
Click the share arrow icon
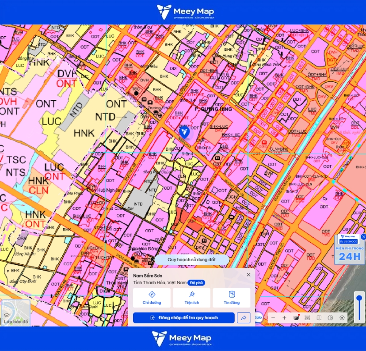(244, 318)
